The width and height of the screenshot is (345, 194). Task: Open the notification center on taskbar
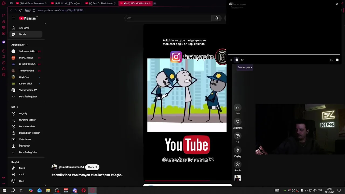339,190
